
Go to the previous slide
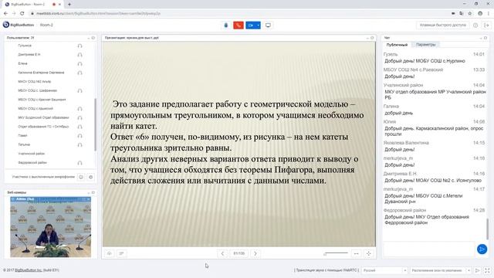click(222, 253)
